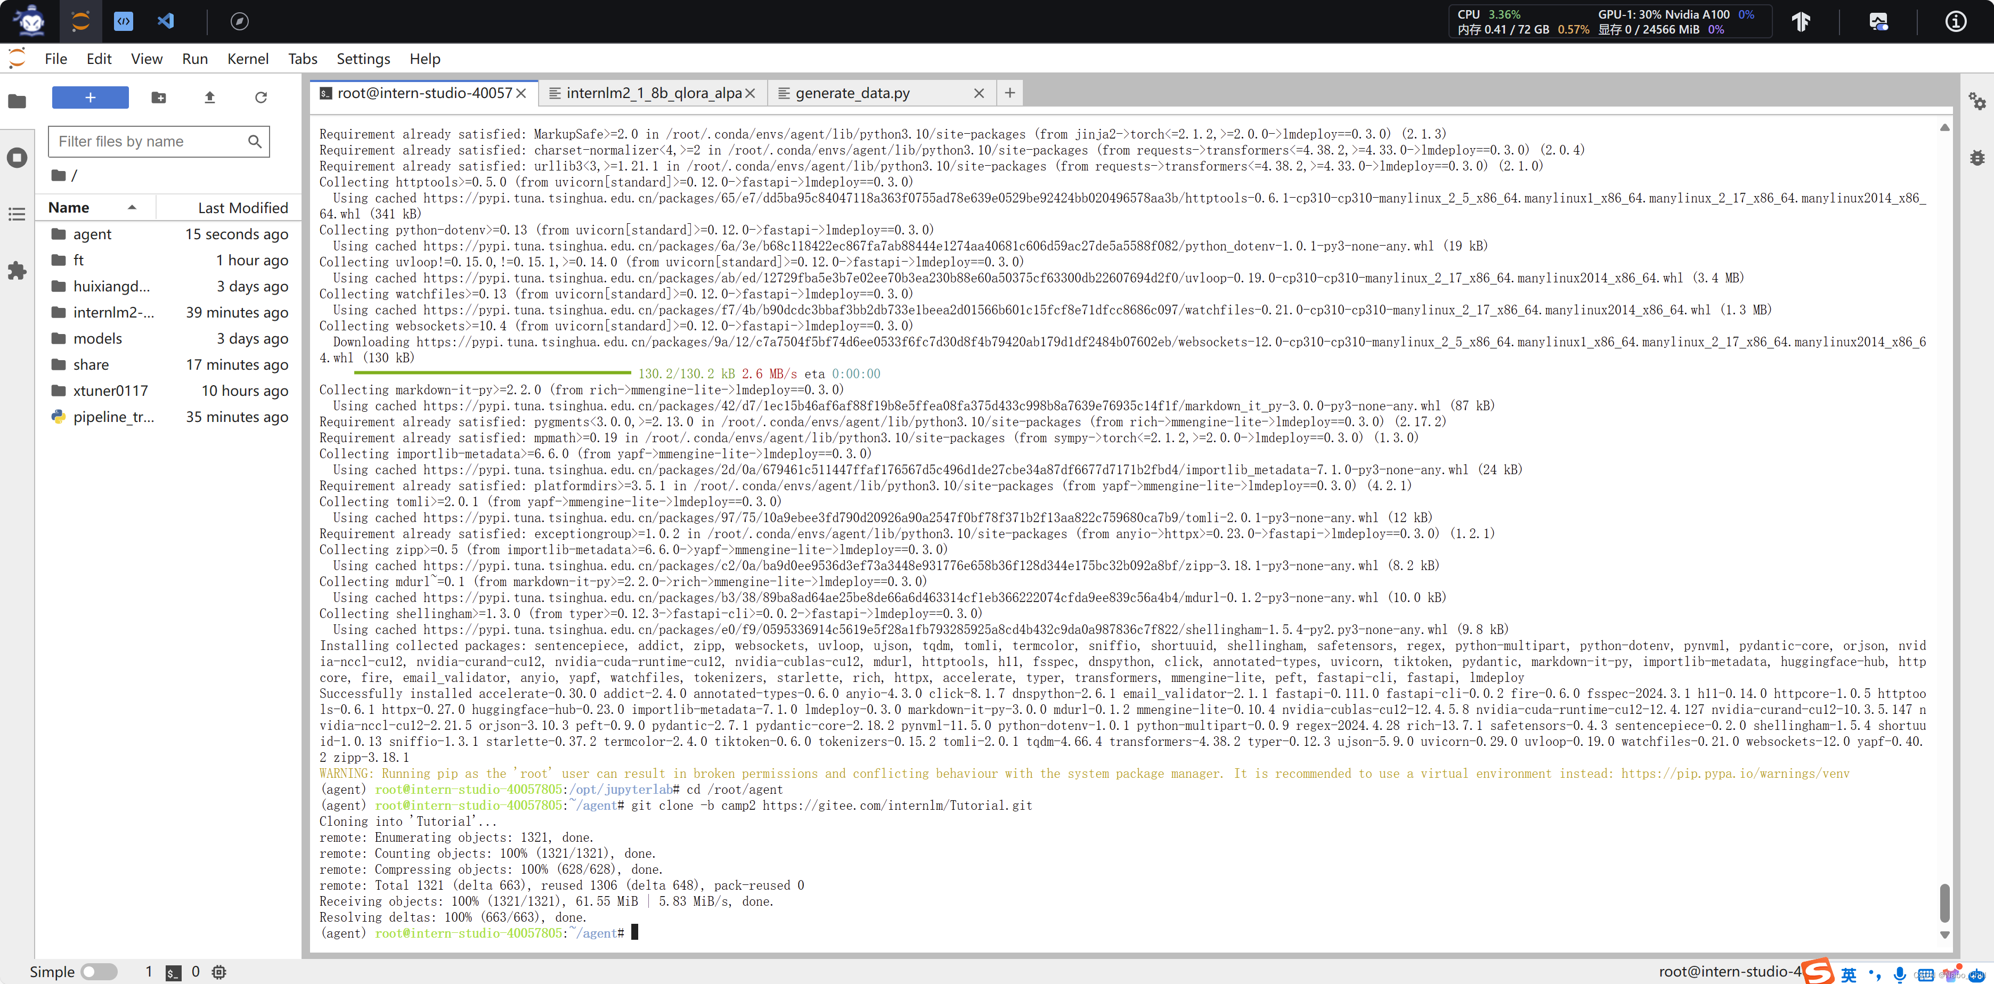Open the Kernel menu

248,59
